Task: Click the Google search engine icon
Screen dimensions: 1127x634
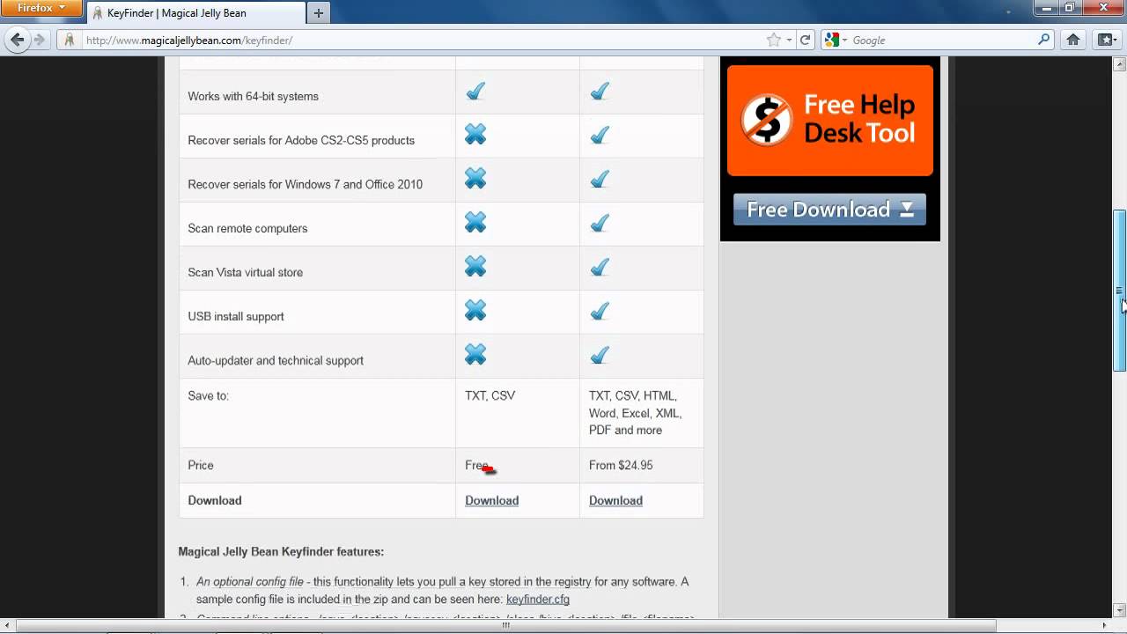Action: pos(831,40)
